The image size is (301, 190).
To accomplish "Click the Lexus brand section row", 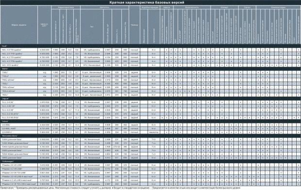I will pyautogui.click(x=150, y=121).
